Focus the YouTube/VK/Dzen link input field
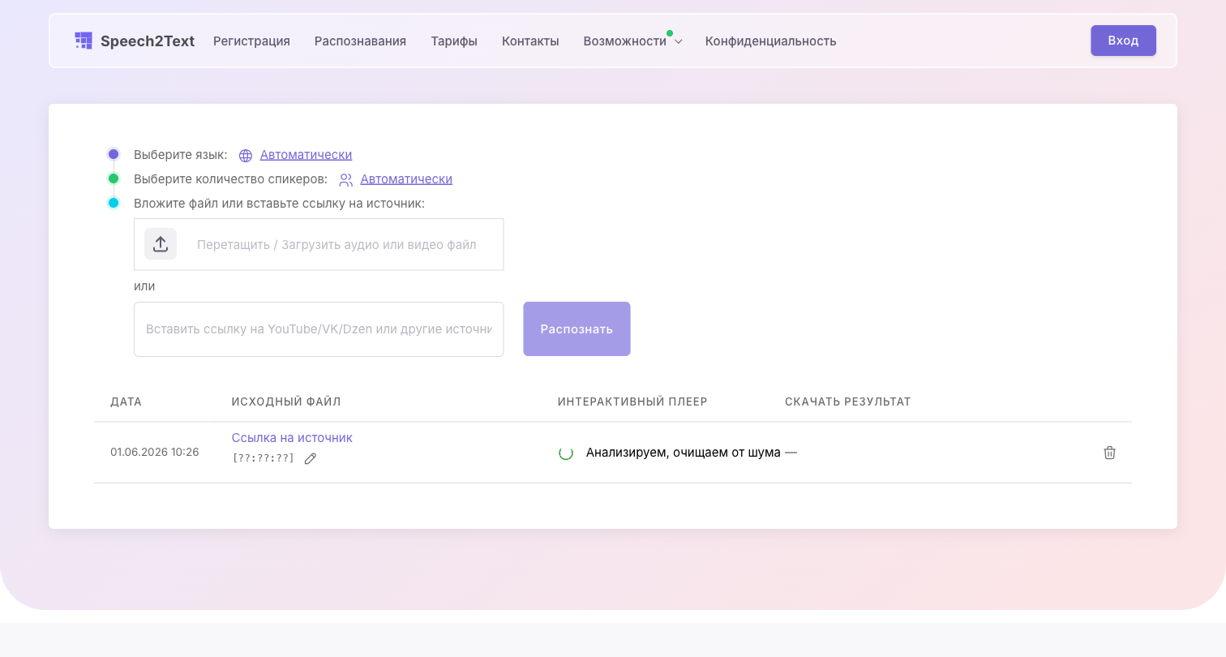Viewport: 1226px width, 657px height. click(319, 328)
